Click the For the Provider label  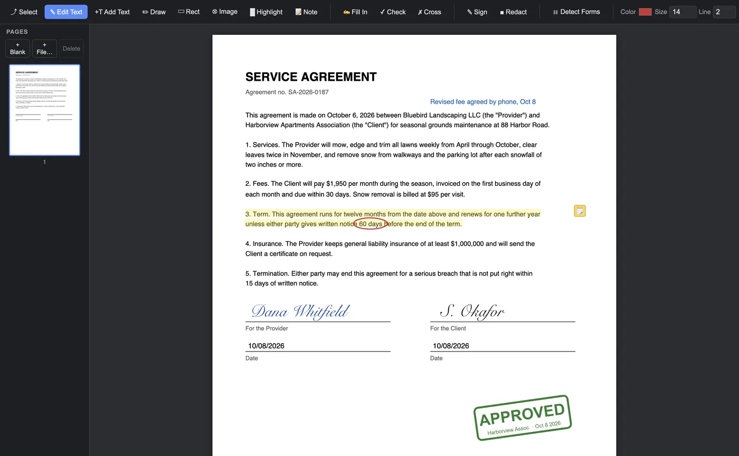click(x=267, y=328)
